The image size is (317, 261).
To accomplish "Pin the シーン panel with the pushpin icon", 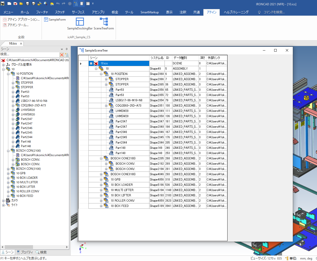I will pyautogui.click(x=67, y=49).
